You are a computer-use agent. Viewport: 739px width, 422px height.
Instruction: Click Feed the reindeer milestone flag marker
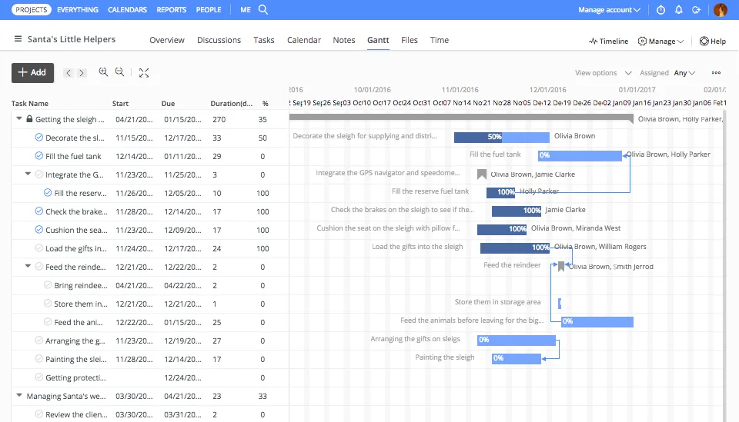(x=561, y=266)
